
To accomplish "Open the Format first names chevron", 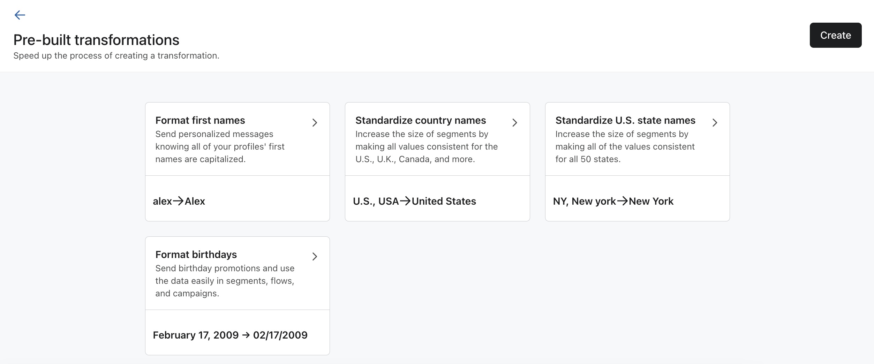I will [315, 123].
